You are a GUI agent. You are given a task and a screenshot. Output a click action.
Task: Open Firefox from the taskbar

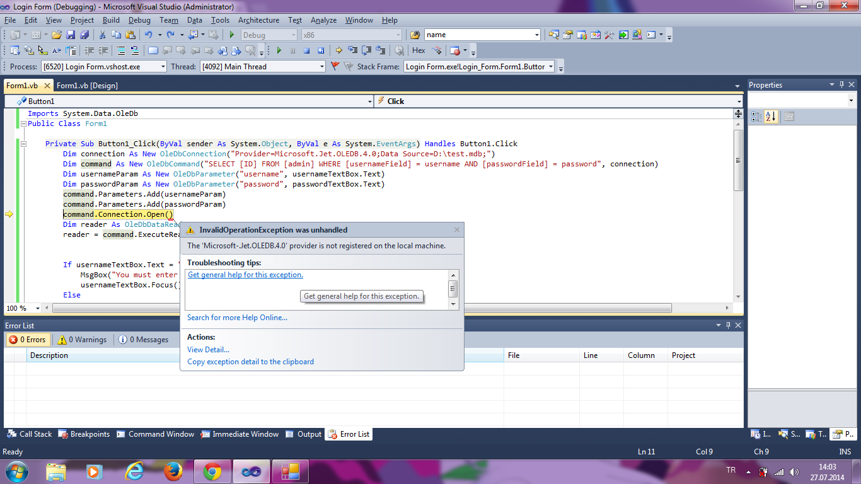point(173,471)
